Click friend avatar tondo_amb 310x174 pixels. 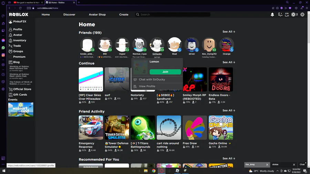point(87,45)
